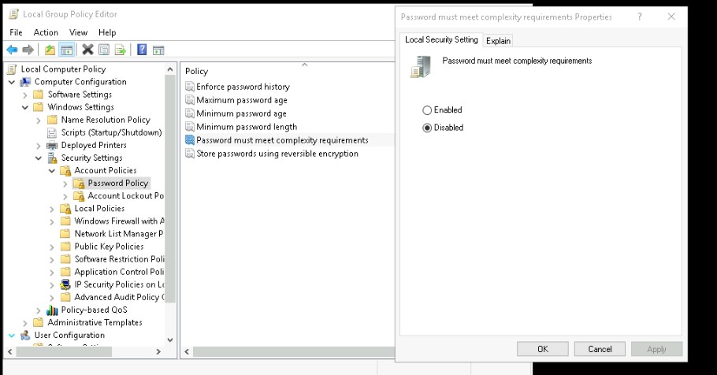
Task: Select the Disabled radio button
Action: pos(427,128)
